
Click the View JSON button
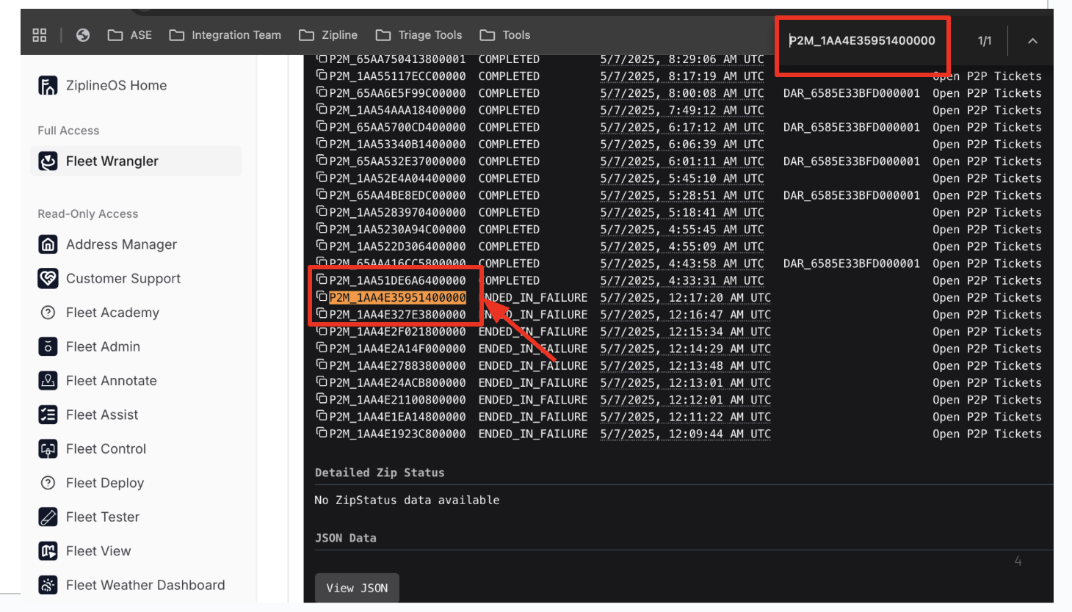pyautogui.click(x=357, y=588)
